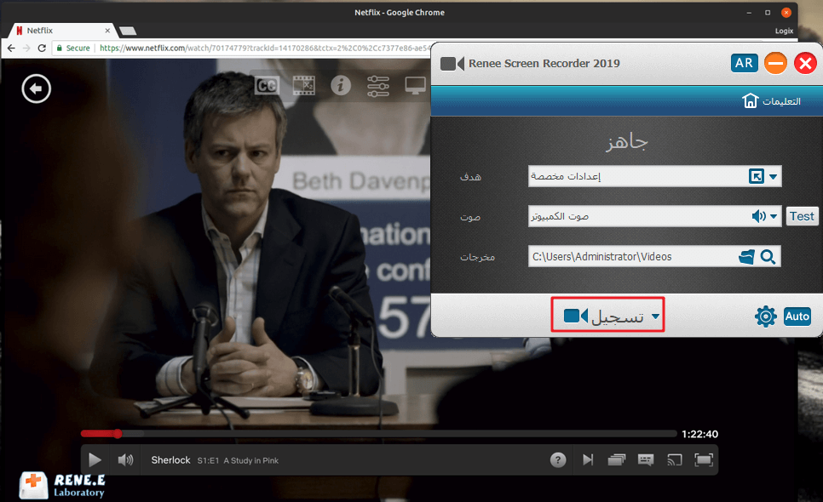This screenshot has height=502, width=823.
Task: Switch language with the AR button
Action: click(x=745, y=64)
